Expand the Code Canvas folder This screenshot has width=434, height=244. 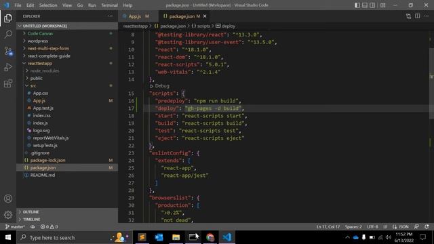point(40,33)
